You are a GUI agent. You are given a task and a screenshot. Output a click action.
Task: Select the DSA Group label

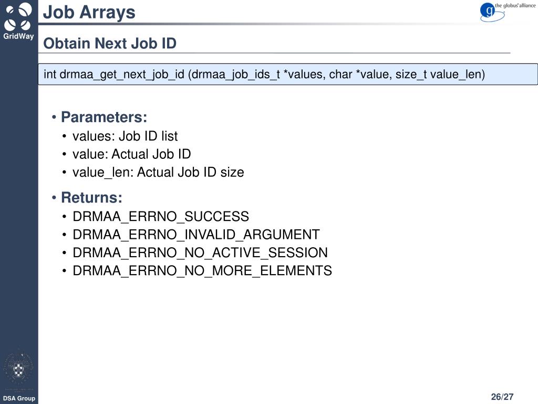coord(19,399)
